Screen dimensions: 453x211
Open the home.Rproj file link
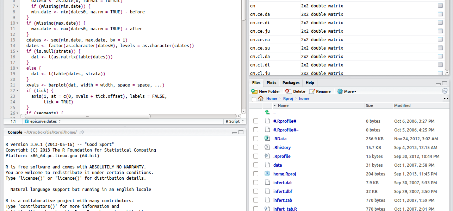pyautogui.click(x=284, y=174)
